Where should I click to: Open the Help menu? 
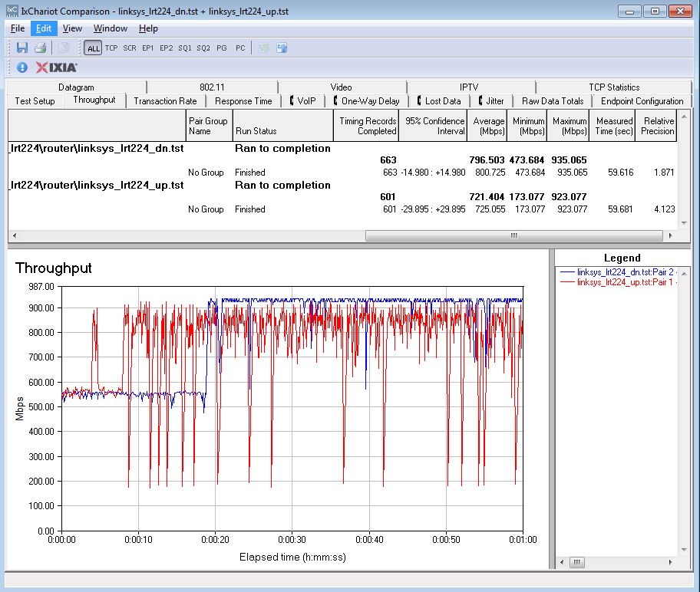pyautogui.click(x=148, y=28)
